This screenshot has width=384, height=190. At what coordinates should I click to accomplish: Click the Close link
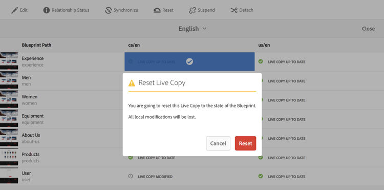368,29
